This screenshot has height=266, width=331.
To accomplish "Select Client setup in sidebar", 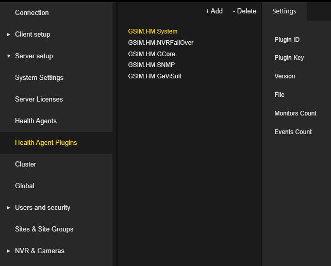I will [32, 34].
